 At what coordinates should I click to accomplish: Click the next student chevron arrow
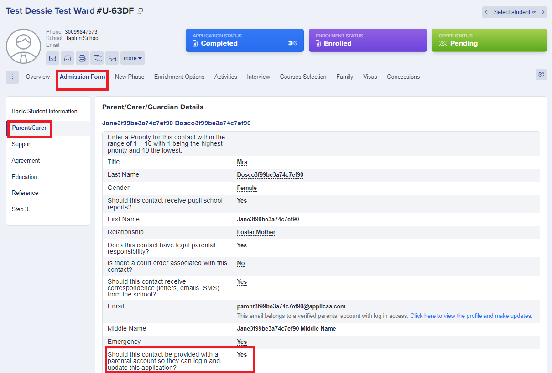point(543,12)
